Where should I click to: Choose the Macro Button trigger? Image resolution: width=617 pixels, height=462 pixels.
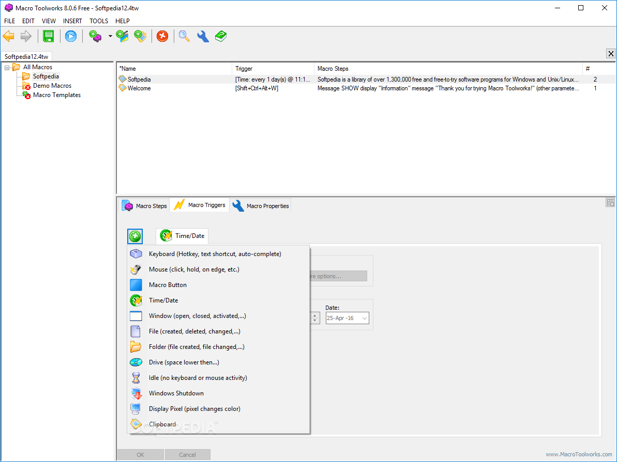pos(218,285)
